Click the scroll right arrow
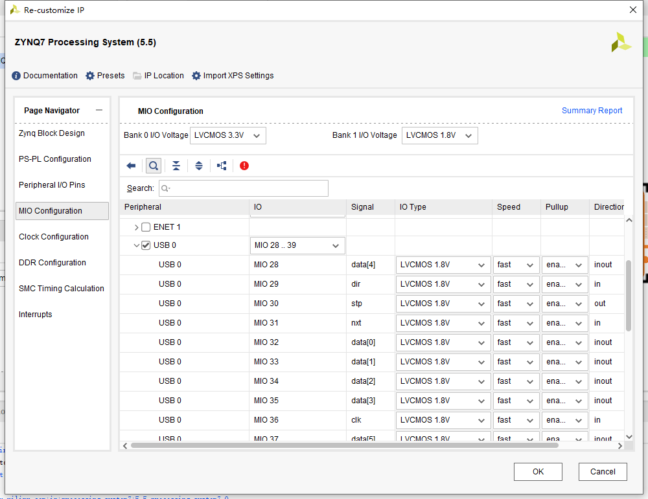The image size is (648, 499). [x=620, y=446]
